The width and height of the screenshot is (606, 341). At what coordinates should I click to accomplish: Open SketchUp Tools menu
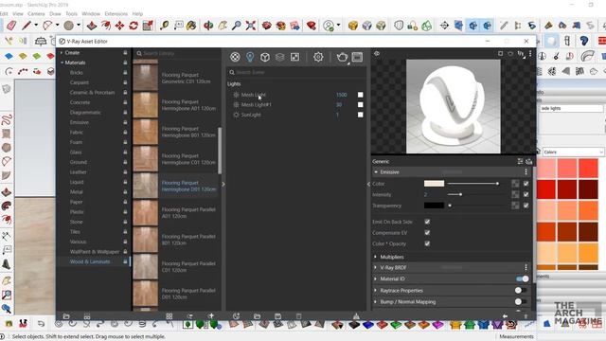(x=71, y=13)
